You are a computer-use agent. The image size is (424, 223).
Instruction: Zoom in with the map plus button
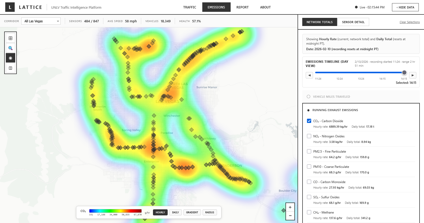pyautogui.click(x=290, y=207)
